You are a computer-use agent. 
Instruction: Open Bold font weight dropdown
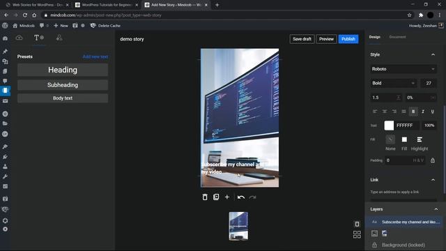(393, 83)
